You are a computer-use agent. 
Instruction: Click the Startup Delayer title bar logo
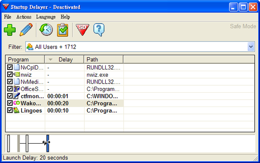click(6, 6)
